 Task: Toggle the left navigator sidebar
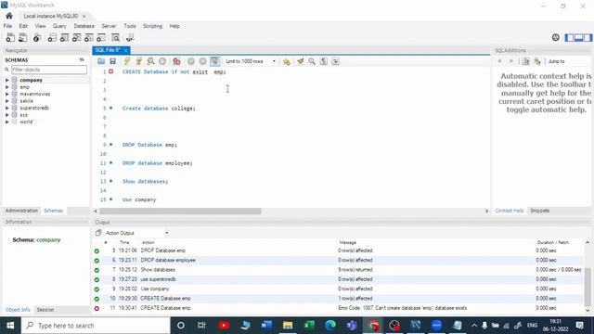pos(569,37)
